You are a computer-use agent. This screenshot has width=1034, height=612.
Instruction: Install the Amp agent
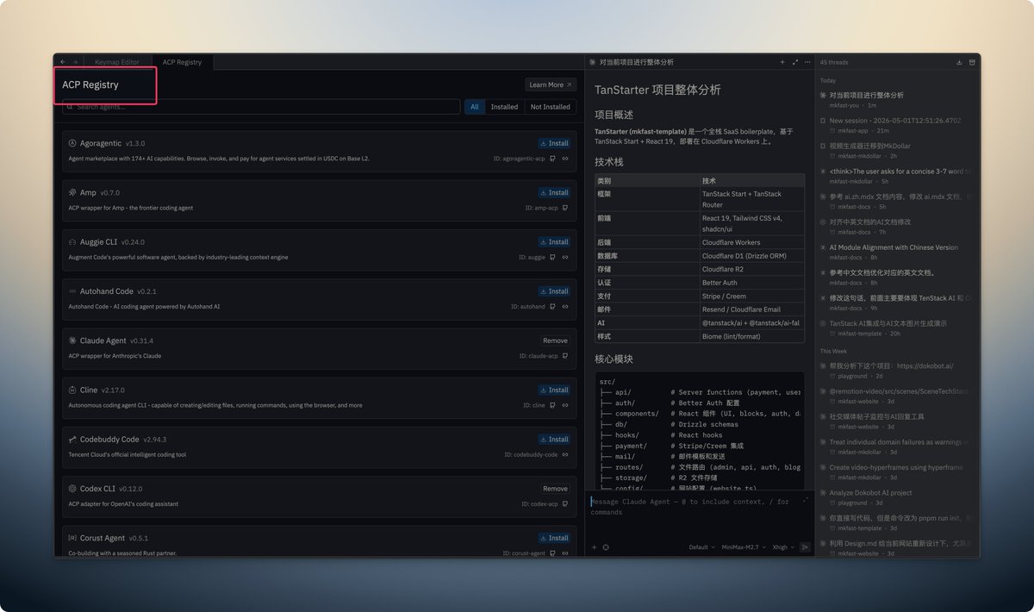coord(554,192)
